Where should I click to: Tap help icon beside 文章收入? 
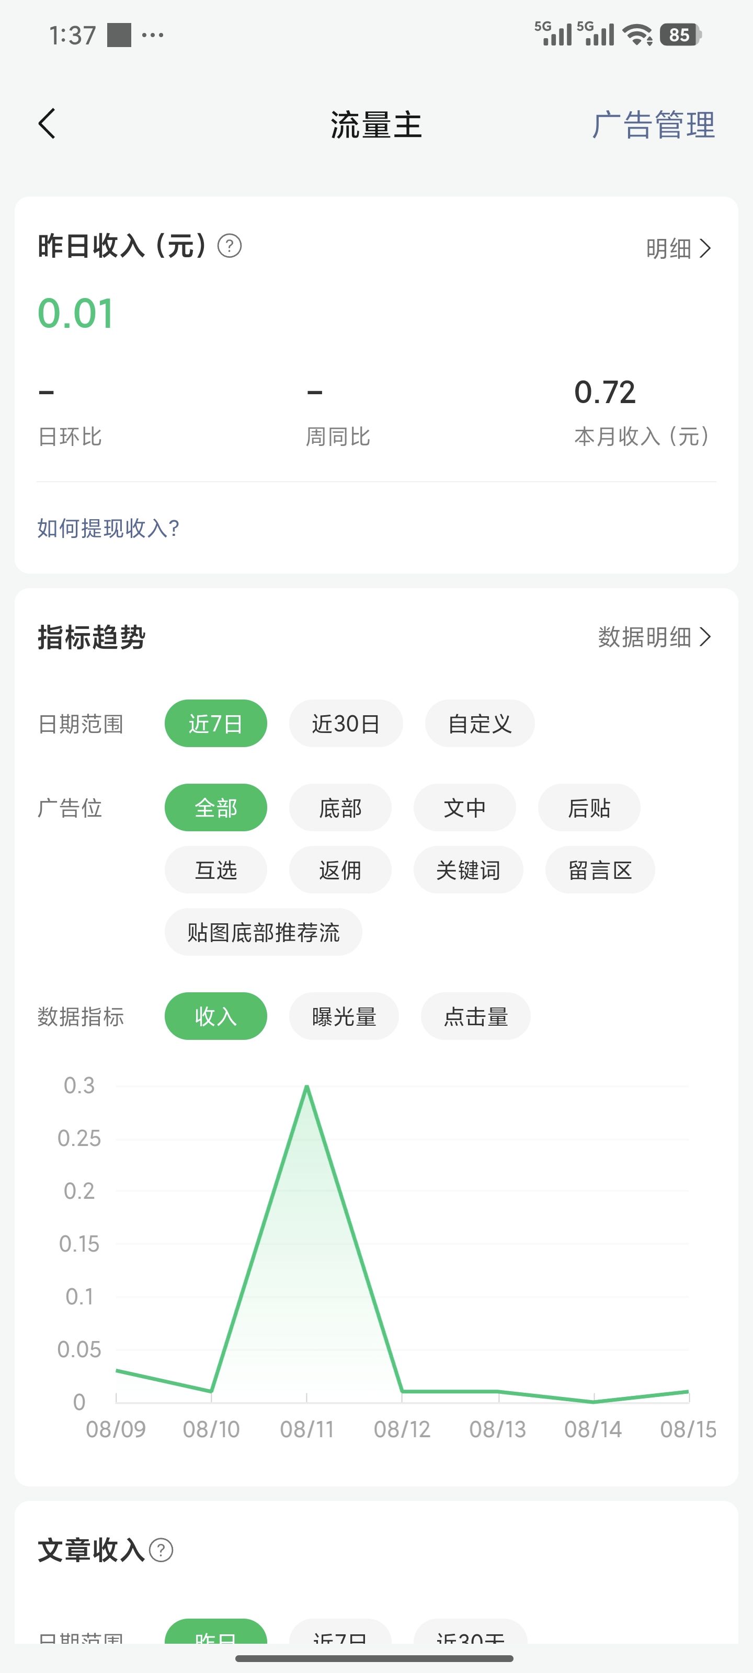(x=161, y=1550)
